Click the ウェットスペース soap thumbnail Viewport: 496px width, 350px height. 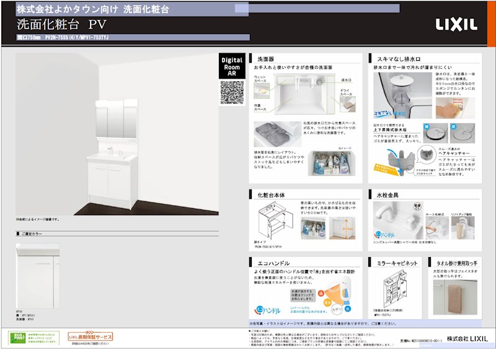(262, 90)
